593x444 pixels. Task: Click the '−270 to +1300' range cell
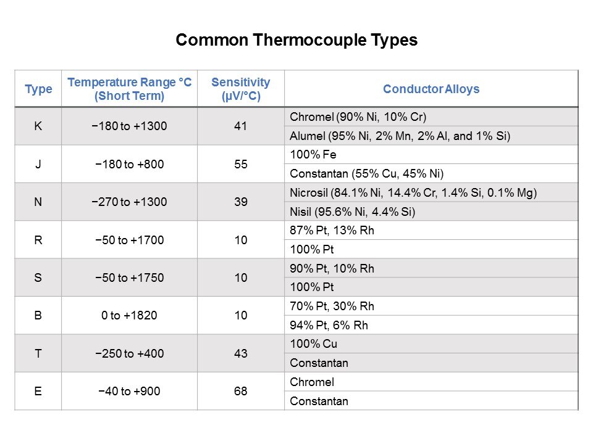(130, 202)
